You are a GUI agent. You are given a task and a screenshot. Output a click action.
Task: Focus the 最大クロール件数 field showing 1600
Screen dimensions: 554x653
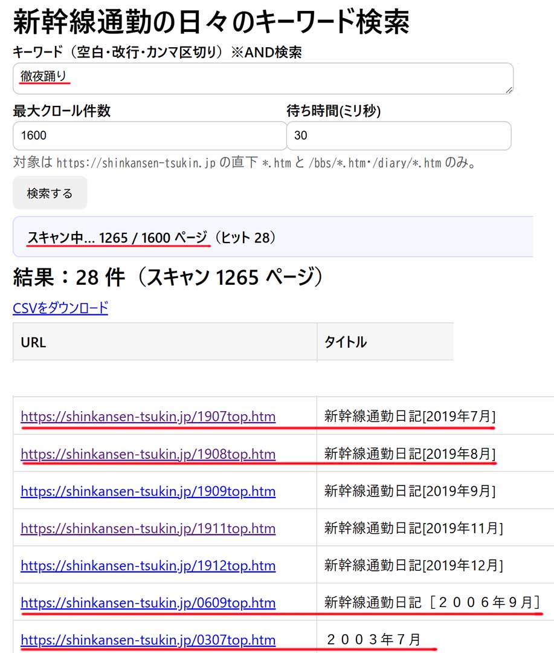pos(149,136)
